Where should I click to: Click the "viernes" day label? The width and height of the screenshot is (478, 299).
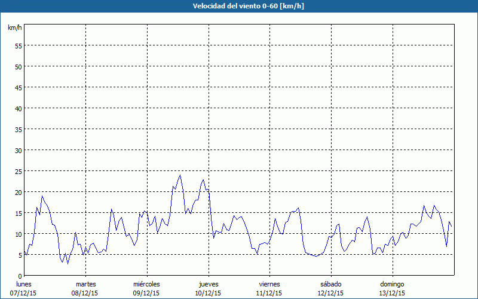[269, 284]
